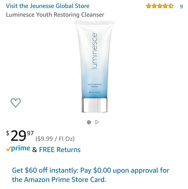This screenshot has width=188, height=189.
Task: Click the luminesce lettering on the tube
Action: coord(94,51)
